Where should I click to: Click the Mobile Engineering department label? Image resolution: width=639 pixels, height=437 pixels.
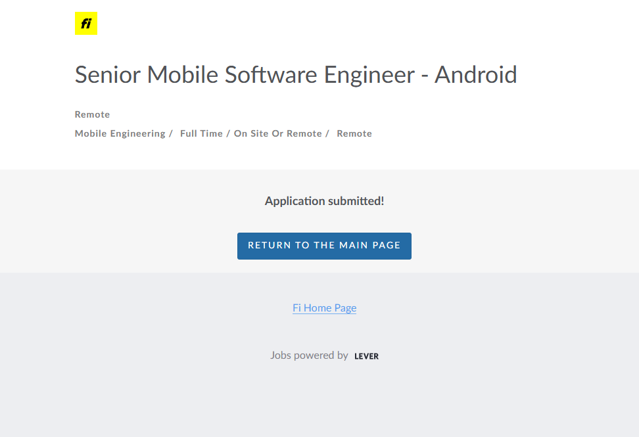pos(120,133)
